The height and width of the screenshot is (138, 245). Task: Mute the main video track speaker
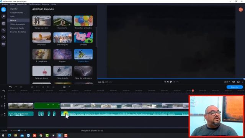pos(5,106)
